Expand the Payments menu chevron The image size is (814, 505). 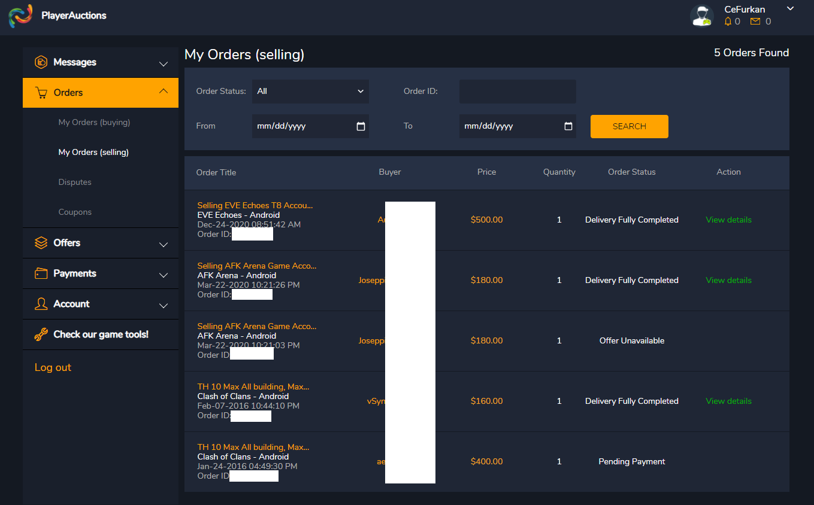coord(164,275)
